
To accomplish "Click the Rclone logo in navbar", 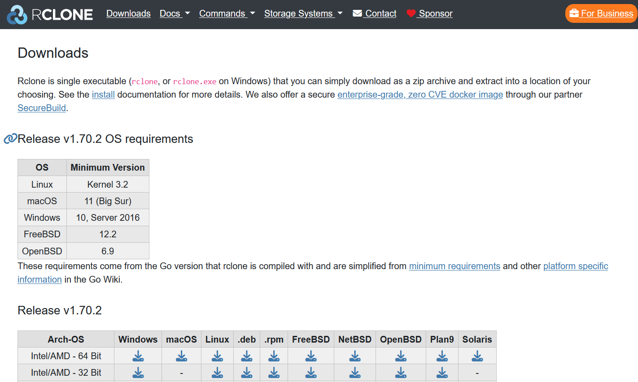I will (50, 14).
